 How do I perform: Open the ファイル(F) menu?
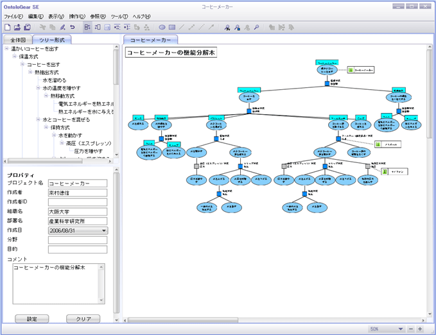13,17
